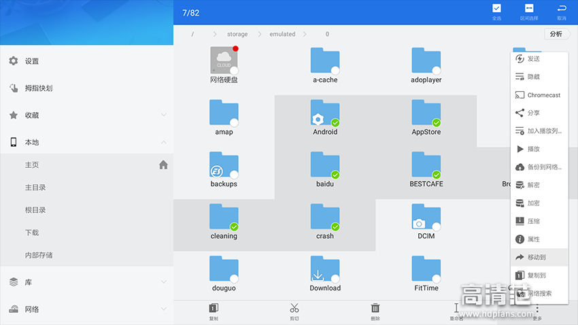Click the home icon beside 主页
The image size is (578, 325).
point(163,165)
